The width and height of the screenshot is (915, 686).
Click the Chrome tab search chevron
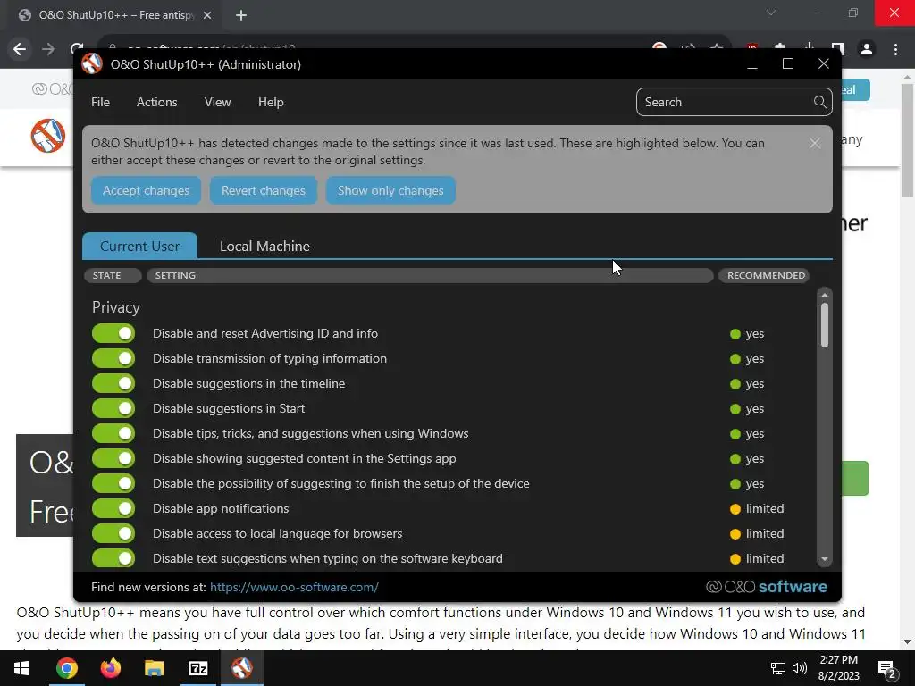click(771, 13)
